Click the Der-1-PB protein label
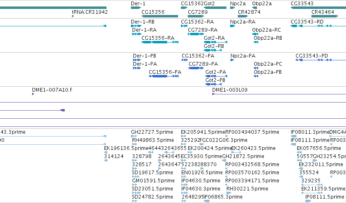 click(144, 56)
